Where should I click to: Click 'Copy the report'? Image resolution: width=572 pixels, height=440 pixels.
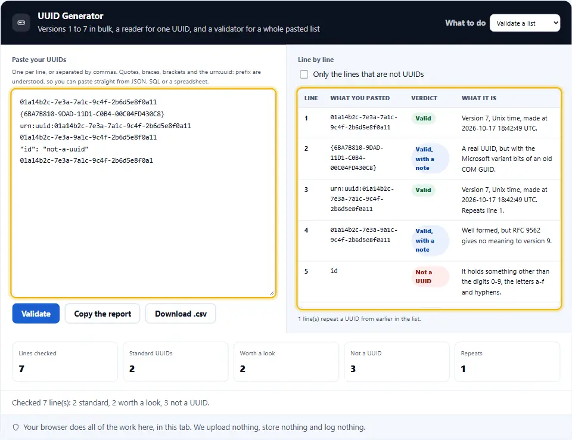pos(102,314)
